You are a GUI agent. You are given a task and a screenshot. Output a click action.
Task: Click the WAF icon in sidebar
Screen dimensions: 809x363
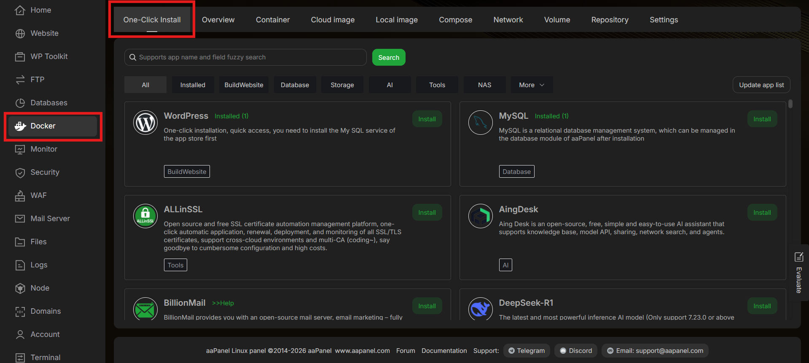[20, 195]
